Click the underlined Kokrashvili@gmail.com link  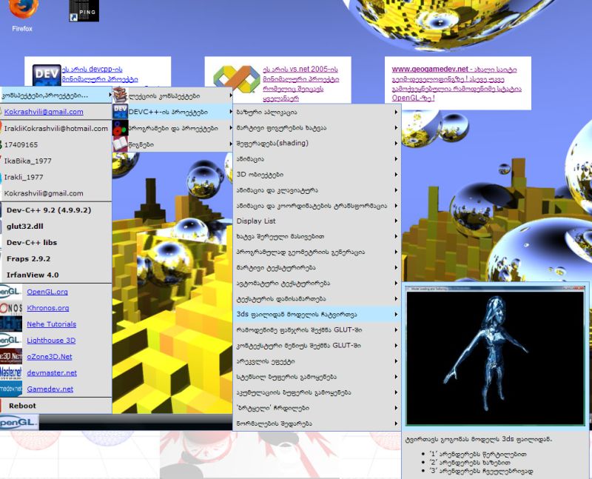[x=44, y=112]
